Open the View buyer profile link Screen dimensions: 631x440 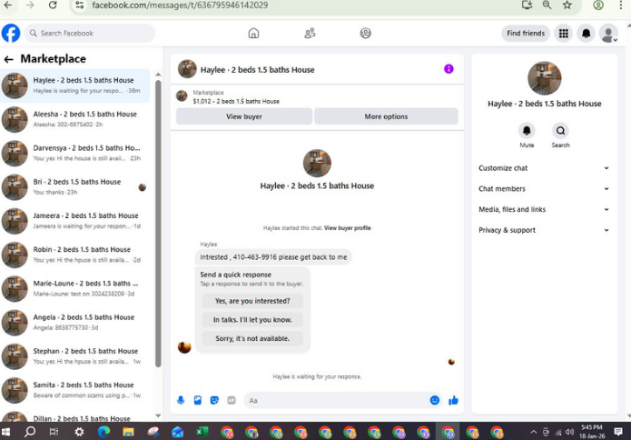click(348, 228)
